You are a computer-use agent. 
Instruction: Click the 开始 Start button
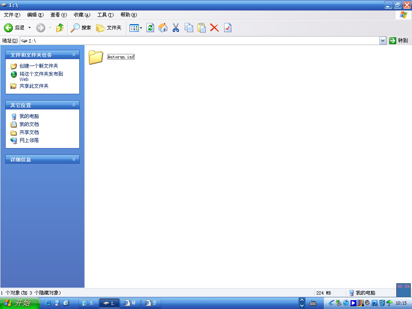pos(19,303)
